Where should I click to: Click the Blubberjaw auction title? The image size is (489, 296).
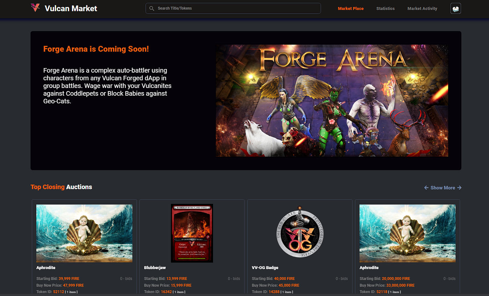tap(155, 268)
